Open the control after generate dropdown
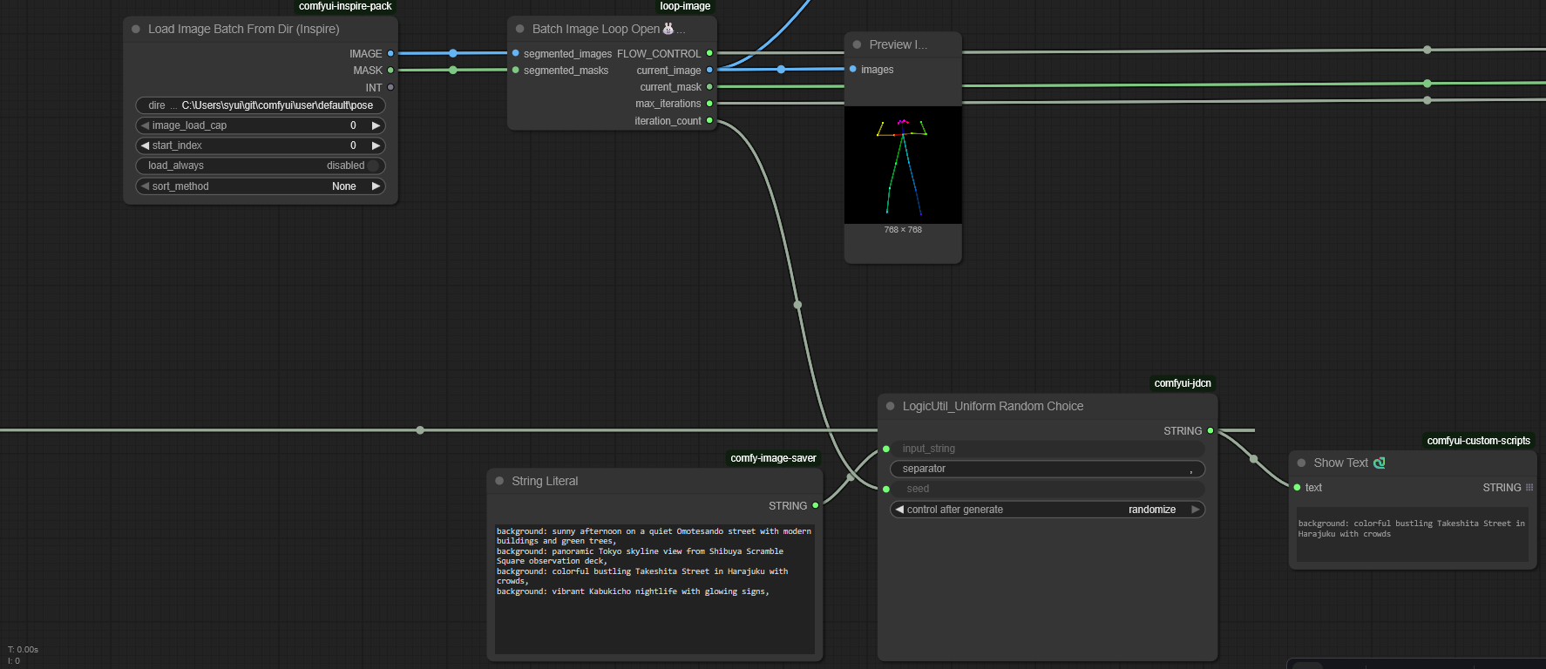This screenshot has width=1546, height=669. (x=1046, y=510)
